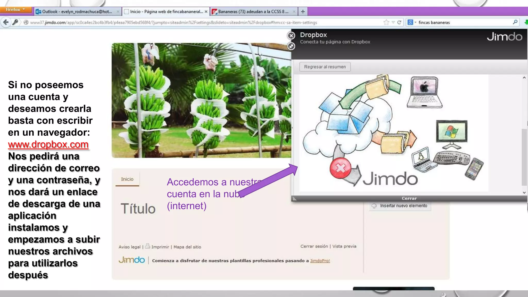The image size is (528, 297).
Task: Close the Inicio fincabananeral tab
Action: pyautogui.click(x=206, y=12)
